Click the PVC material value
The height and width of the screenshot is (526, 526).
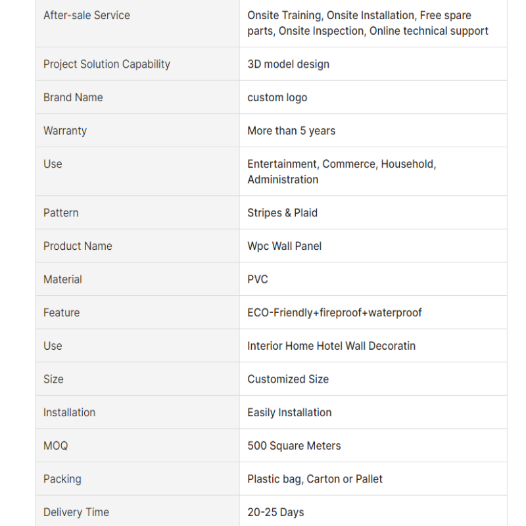(258, 279)
